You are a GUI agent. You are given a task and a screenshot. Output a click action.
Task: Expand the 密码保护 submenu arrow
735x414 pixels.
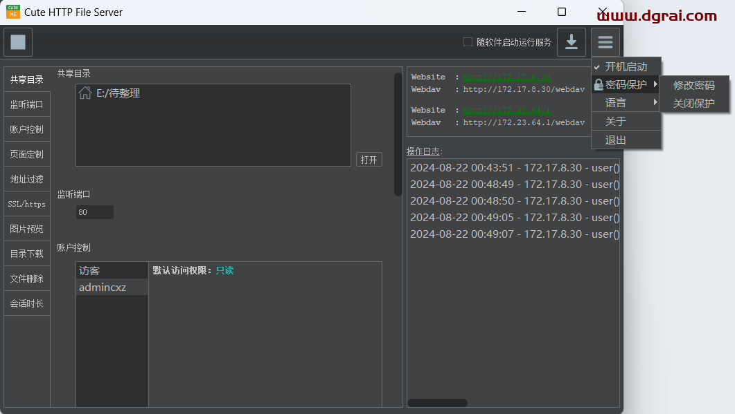coord(655,84)
